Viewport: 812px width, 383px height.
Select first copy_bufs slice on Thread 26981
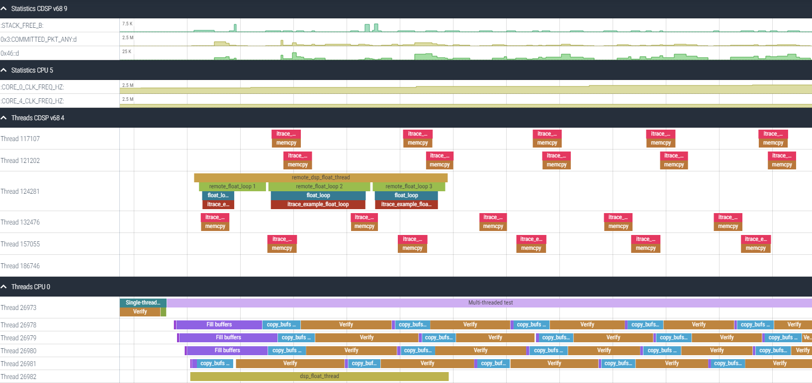[215, 363]
